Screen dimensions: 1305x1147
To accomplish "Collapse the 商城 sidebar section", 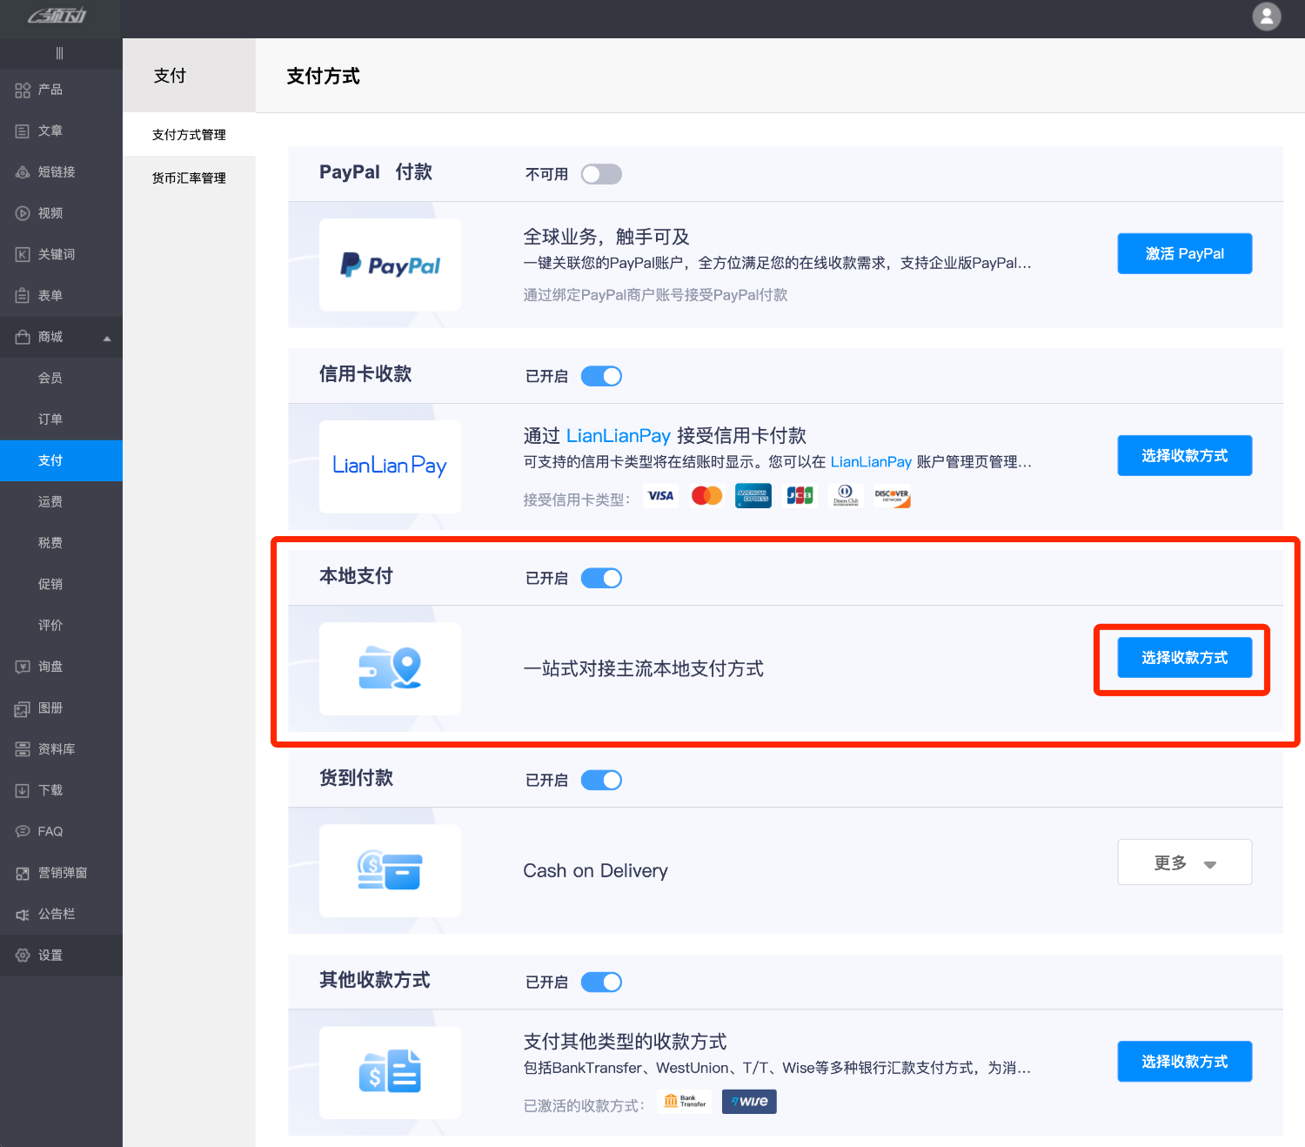I will tap(106, 337).
